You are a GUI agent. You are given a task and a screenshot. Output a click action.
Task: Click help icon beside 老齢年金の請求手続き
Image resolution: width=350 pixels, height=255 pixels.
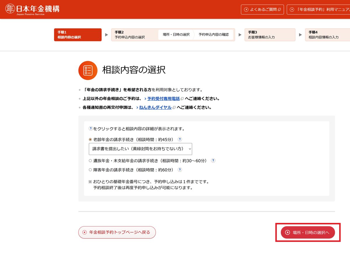[x=180, y=139]
